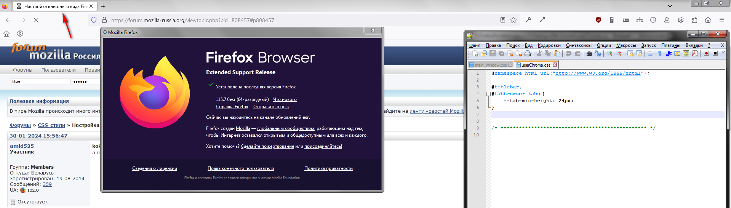Close the userChrome.css tab
The image size is (731, 208).
[555, 65]
